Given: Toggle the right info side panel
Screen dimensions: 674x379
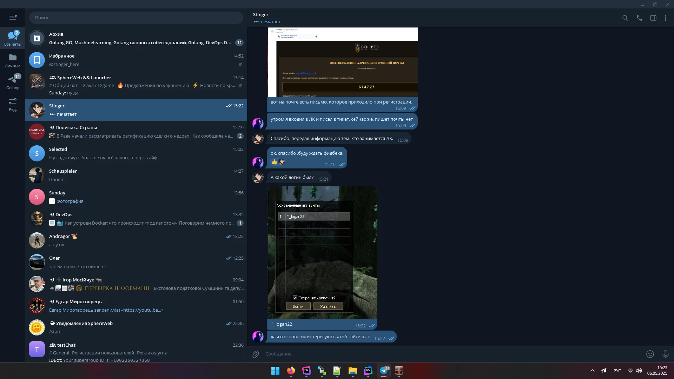Looking at the screenshot, I should pos(653,18).
